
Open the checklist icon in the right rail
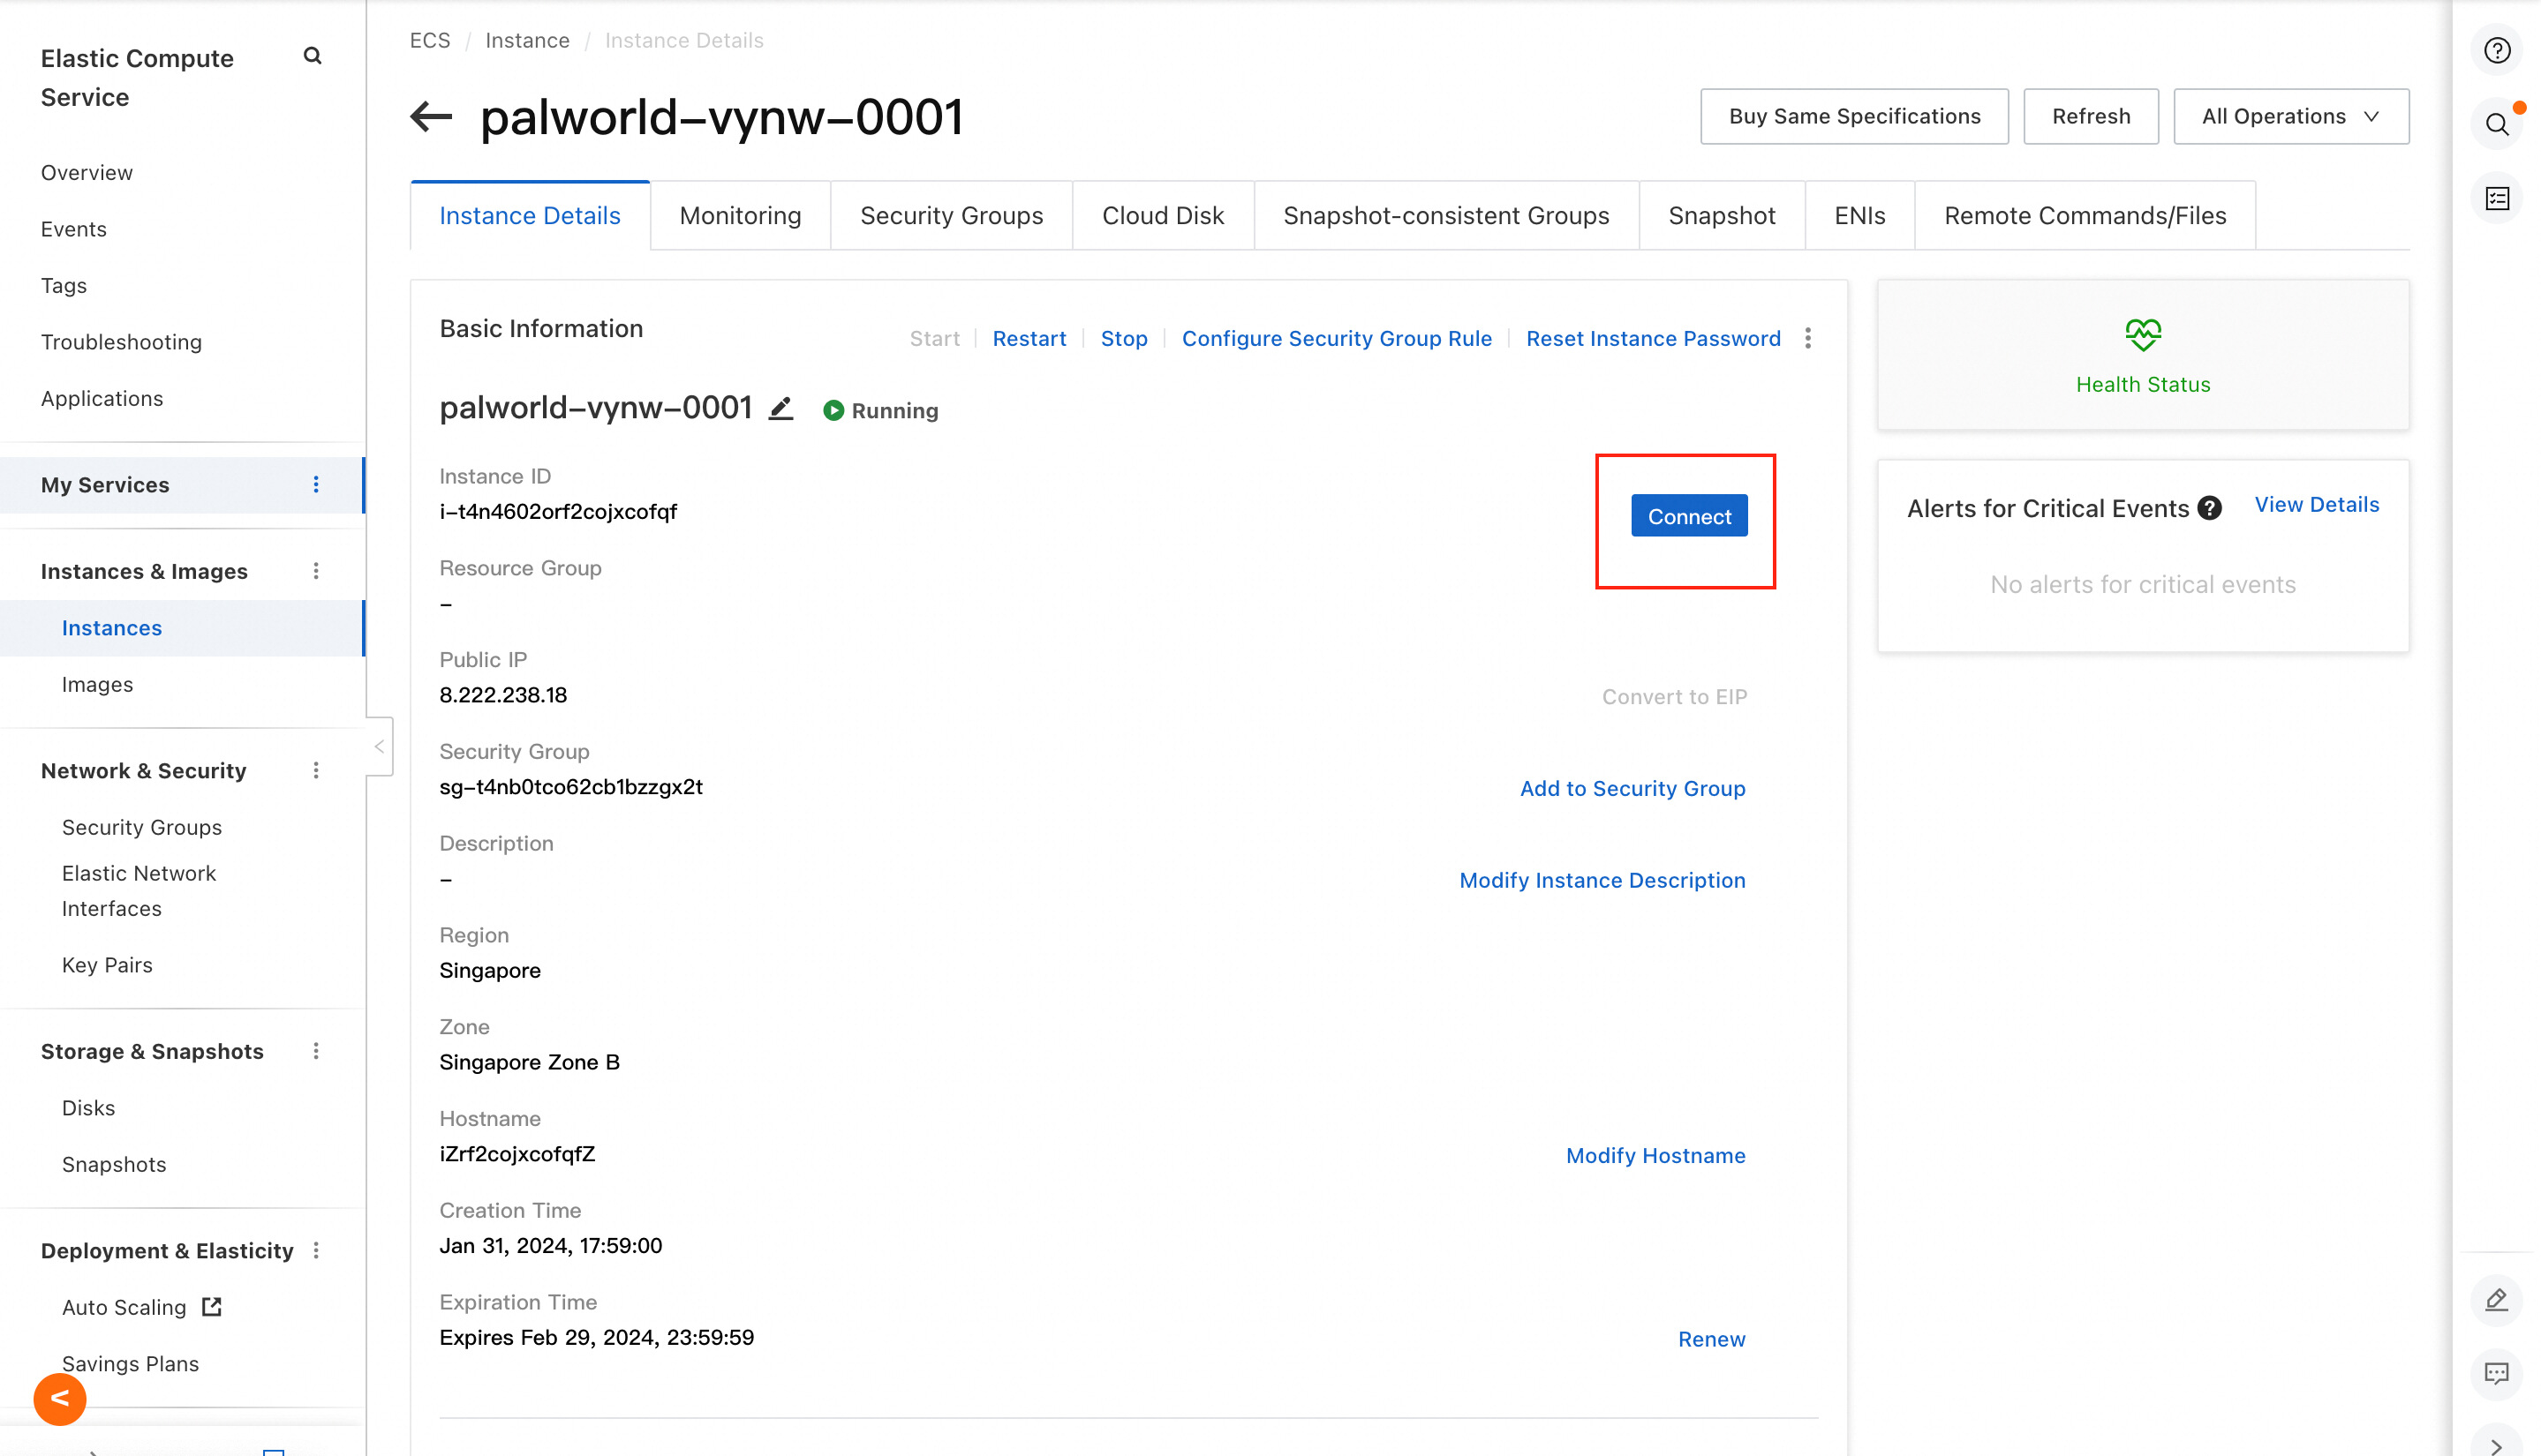(x=2497, y=198)
